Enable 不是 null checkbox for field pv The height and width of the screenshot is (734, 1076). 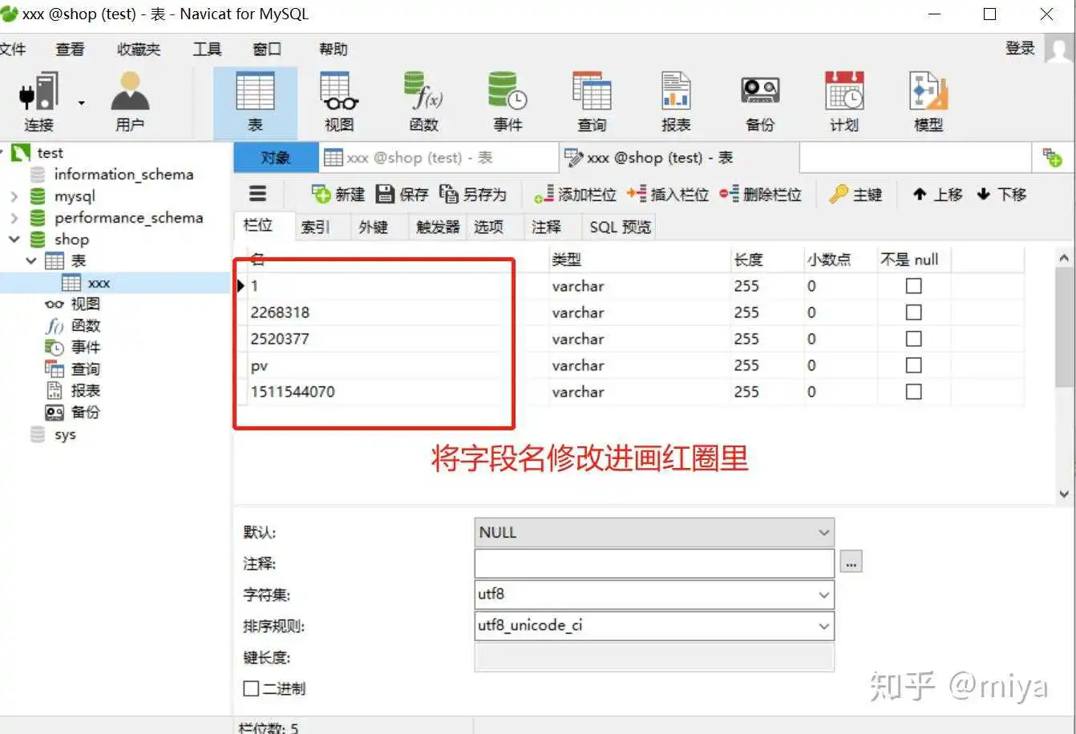click(913, 365)
